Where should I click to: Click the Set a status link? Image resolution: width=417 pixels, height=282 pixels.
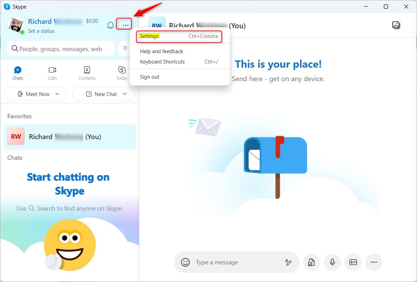tap(41, 31)
